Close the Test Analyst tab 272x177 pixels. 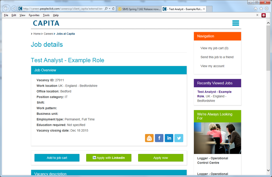[x=204, y=9]
